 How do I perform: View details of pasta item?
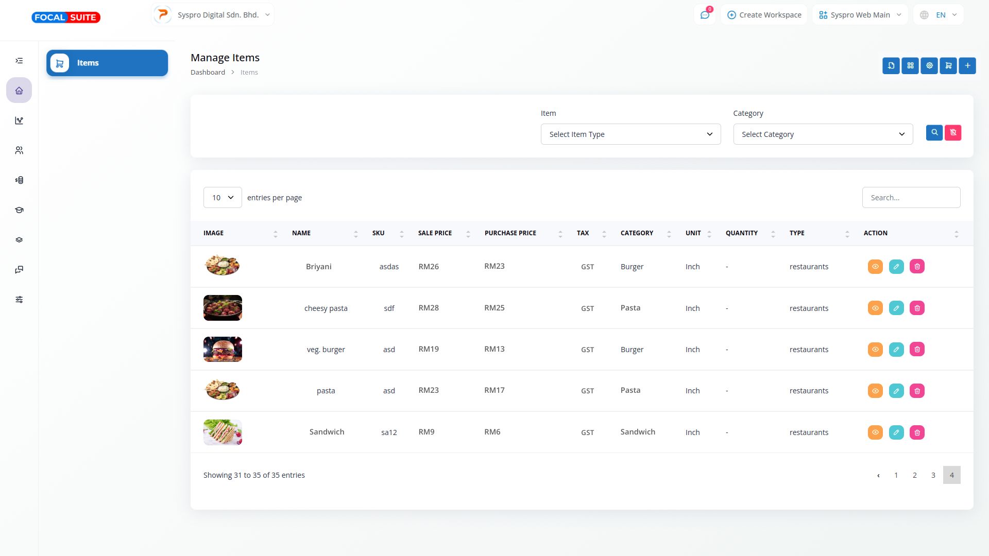[875, 391]
